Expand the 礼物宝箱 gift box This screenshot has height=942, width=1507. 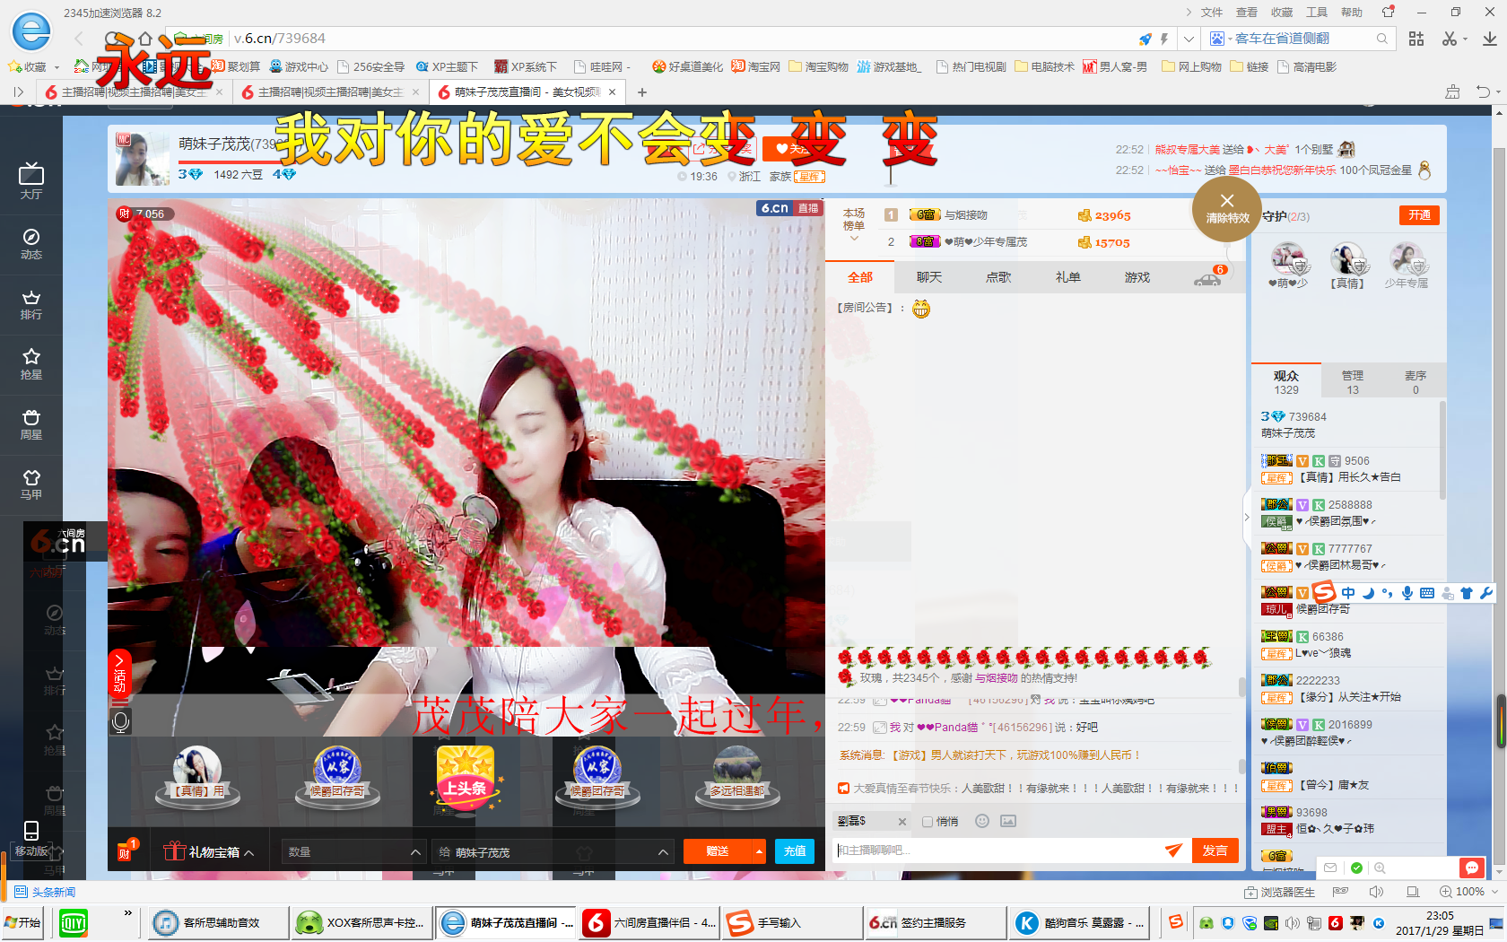point(208,851)
